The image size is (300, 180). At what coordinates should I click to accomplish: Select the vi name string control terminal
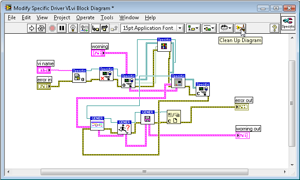click(x=43, y=70)
